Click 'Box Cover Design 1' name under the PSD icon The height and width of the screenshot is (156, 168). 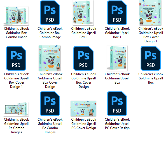tap(17, 80)
